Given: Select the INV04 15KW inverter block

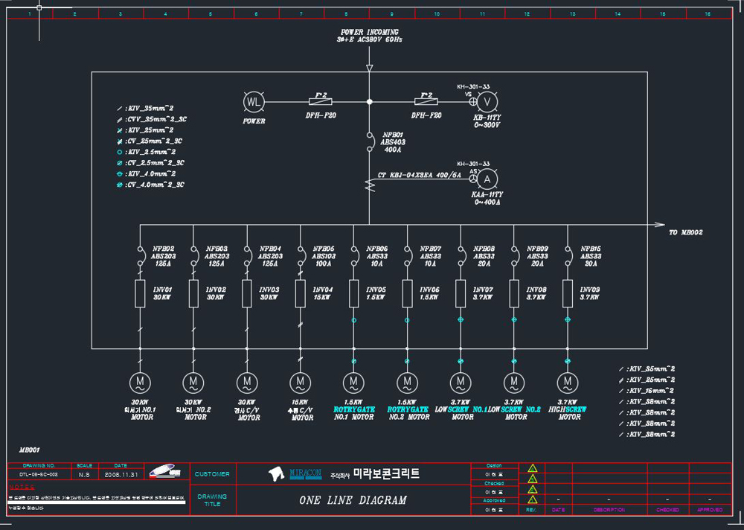Looking at the screenshot, I should click(x=301, y=293).
